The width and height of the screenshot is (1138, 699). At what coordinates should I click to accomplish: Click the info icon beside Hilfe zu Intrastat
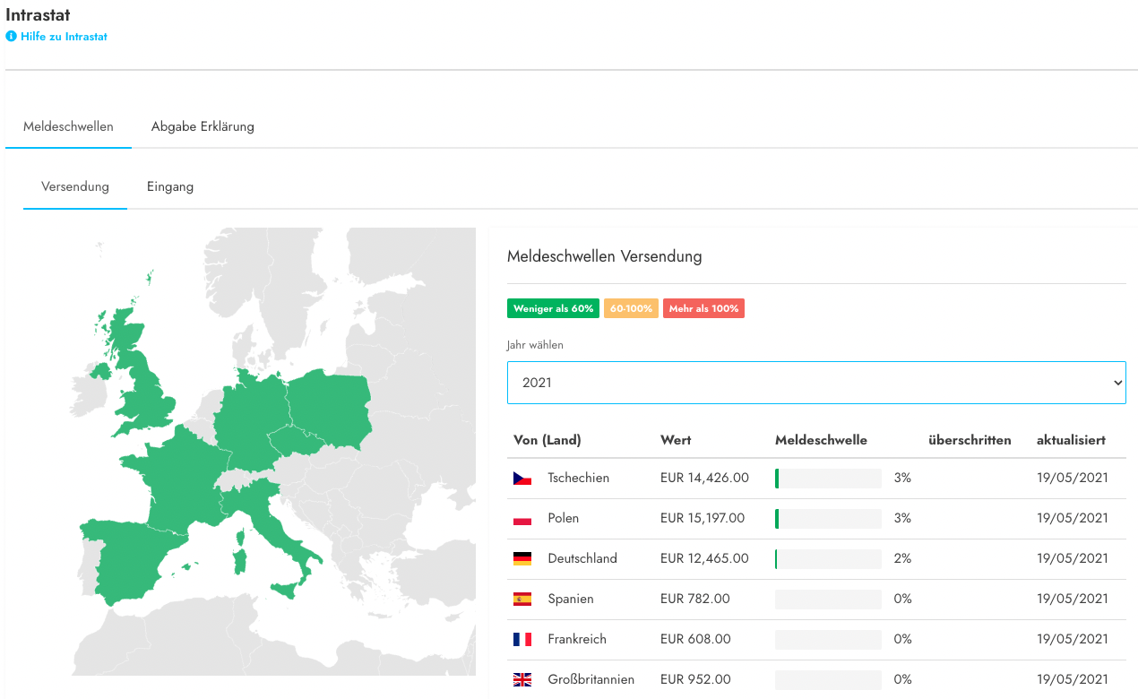point(12,37)
